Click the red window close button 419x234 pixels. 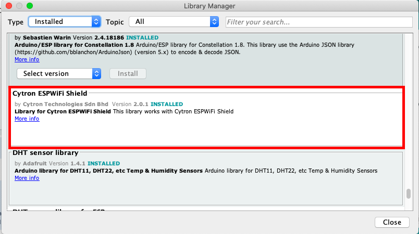click(9, 6)
